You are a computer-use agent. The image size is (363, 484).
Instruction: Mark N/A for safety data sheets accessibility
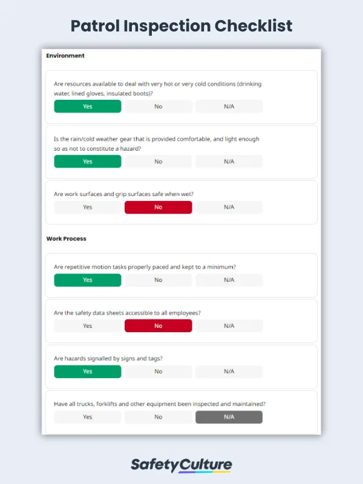pos(229,325)
